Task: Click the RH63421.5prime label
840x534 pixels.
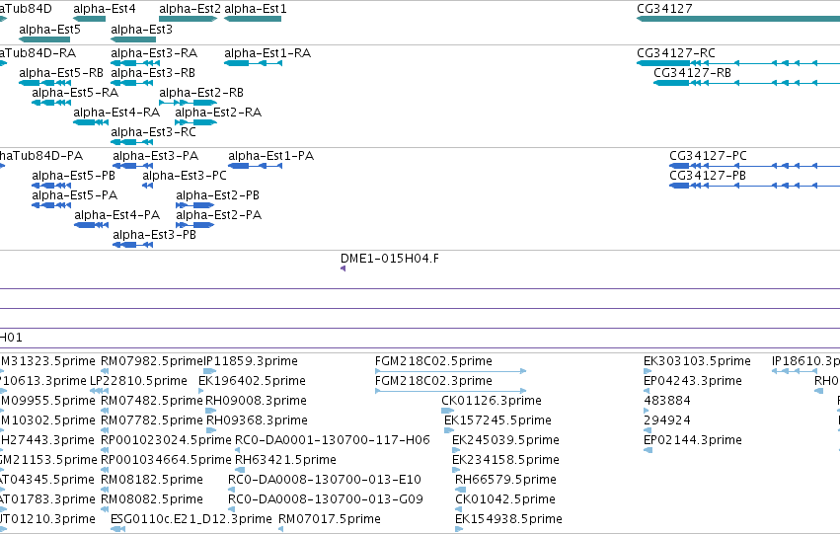Action: (x=285, y=460)
